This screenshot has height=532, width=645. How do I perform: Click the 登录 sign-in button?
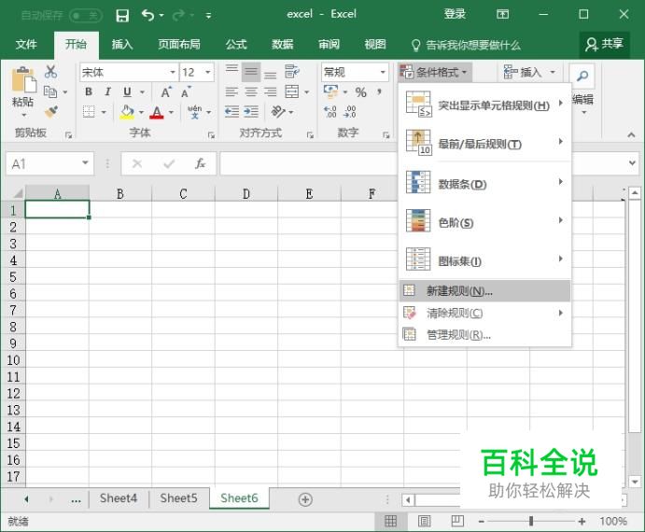point(455,14)
